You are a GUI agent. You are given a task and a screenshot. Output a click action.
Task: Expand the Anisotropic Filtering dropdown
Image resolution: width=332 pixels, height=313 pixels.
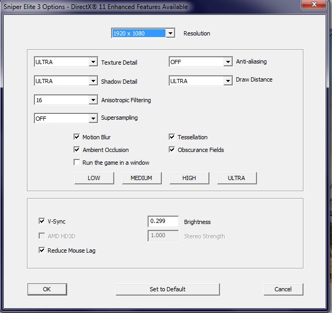pyautogui.click(x=66, y=100)
